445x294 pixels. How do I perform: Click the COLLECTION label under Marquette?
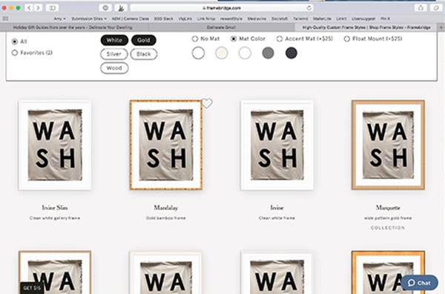point(388,228)
